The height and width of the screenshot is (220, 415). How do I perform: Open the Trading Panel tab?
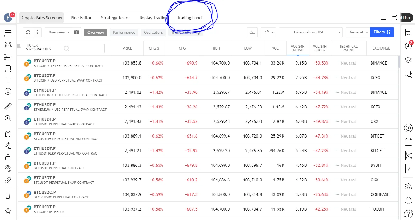(x=190, y=18)
